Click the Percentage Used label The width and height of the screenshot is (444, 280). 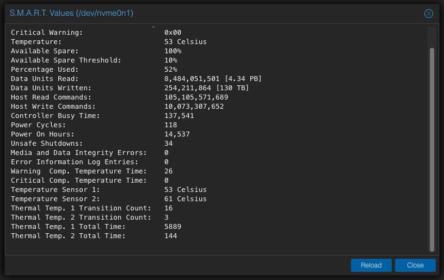click(x=45, y=70)
